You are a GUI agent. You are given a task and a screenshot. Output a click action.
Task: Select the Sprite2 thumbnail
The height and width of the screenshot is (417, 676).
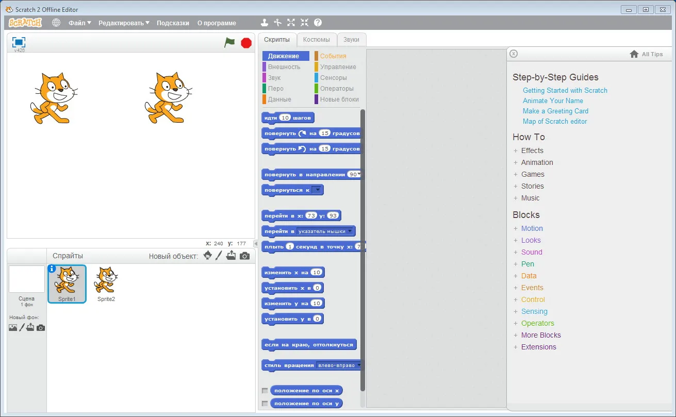tap(106, 284)
